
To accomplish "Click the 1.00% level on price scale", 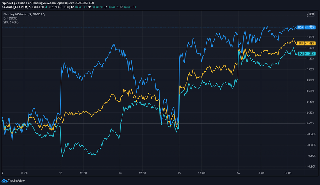I will coord(311,70).
